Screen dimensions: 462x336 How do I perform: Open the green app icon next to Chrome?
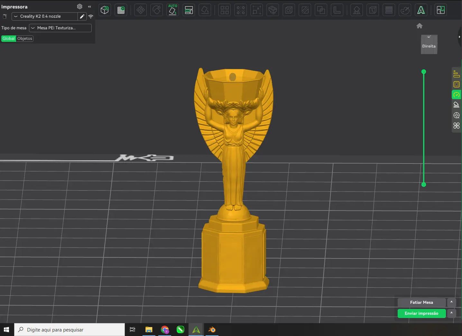pyautogui.click(x=180, y=330)
